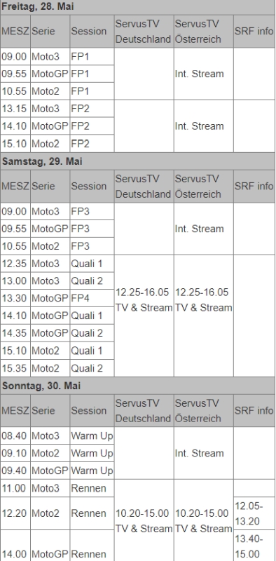The height and width of the screenshot is (561, 276).
Task: Select the SRF info 12.05-13.20 cell
Action: [x=254, y=513]
